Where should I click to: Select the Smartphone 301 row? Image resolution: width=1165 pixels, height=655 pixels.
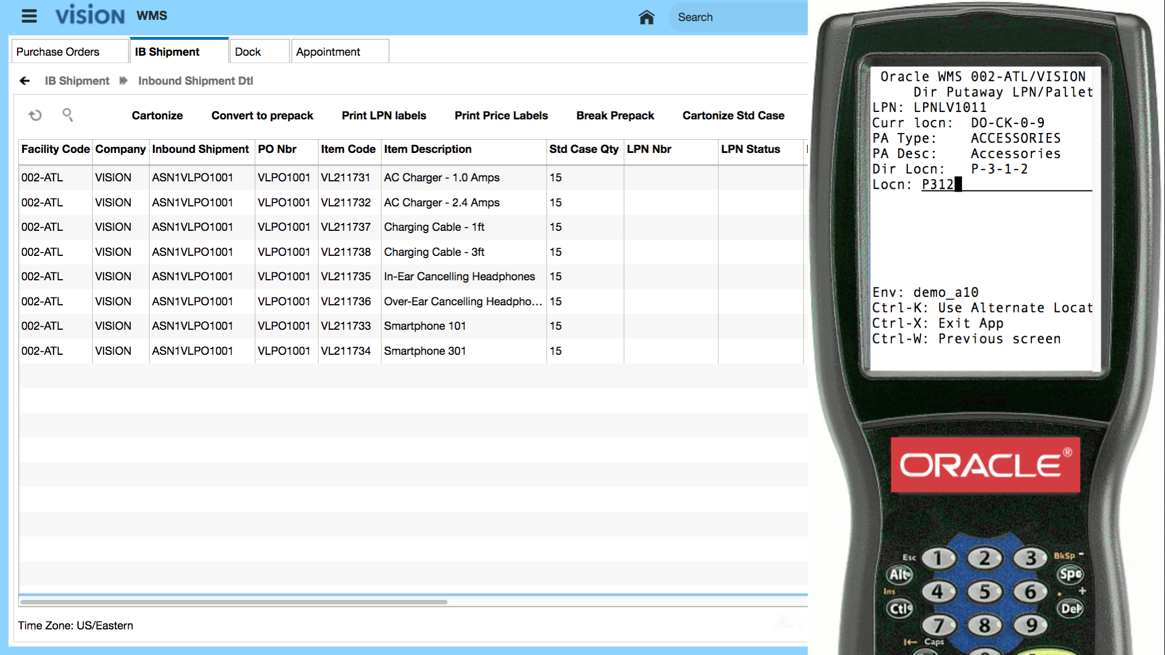[x=424, y=351]
